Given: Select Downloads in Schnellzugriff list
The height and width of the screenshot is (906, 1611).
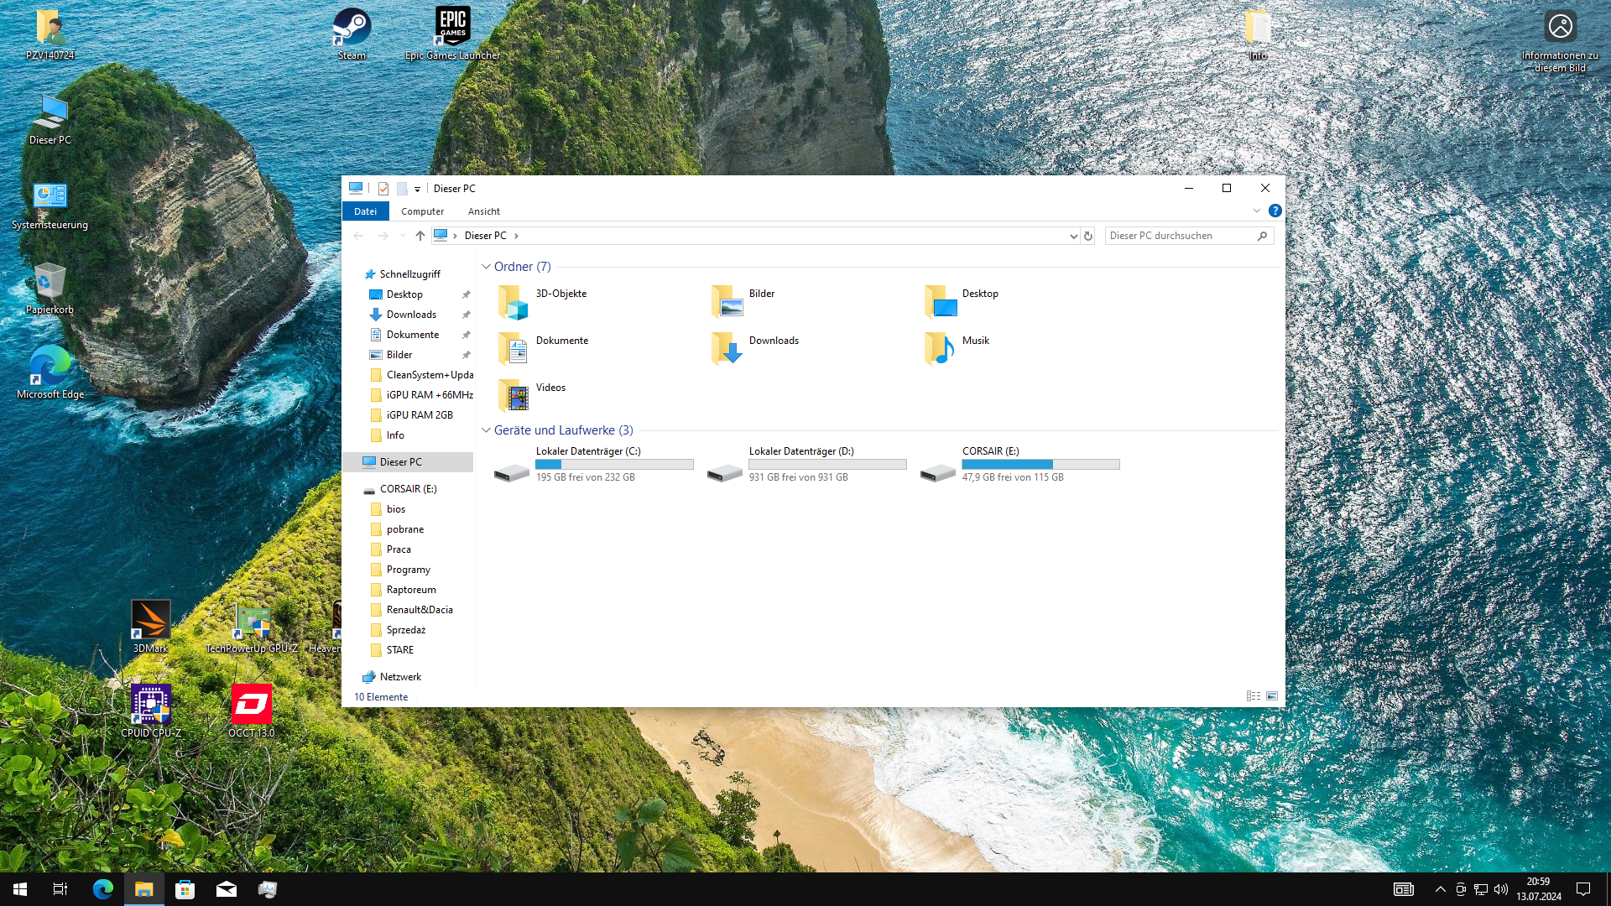Looking at the screenshot, I should (411, 315).
